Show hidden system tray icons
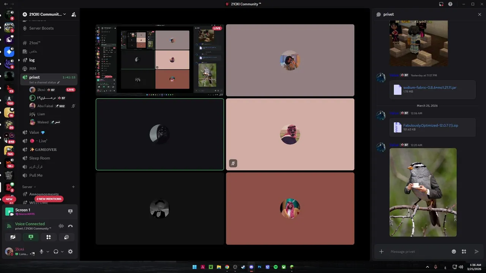Viewport: 486px width, 273px height. (x=428, y=267)
